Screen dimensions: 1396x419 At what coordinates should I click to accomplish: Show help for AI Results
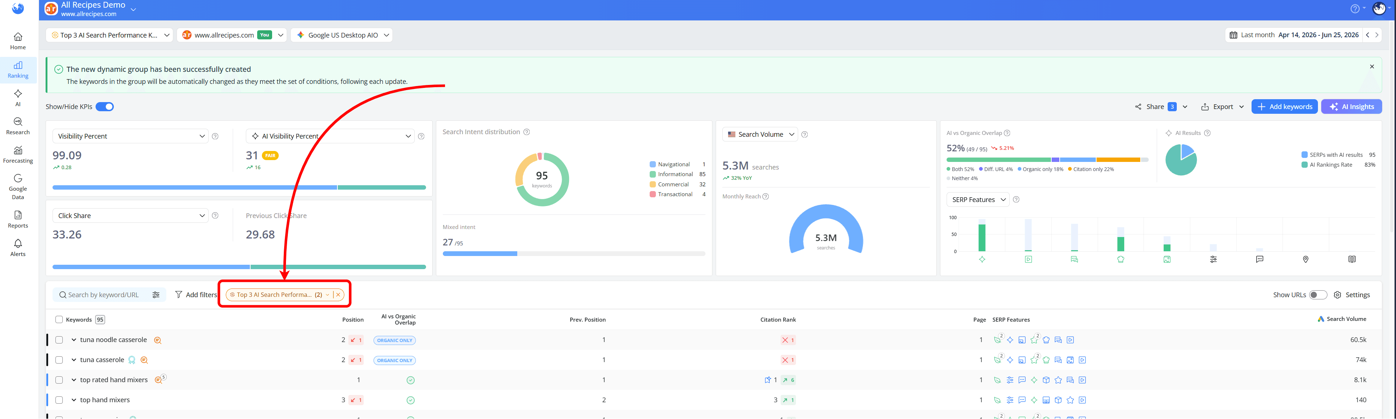1207,133
